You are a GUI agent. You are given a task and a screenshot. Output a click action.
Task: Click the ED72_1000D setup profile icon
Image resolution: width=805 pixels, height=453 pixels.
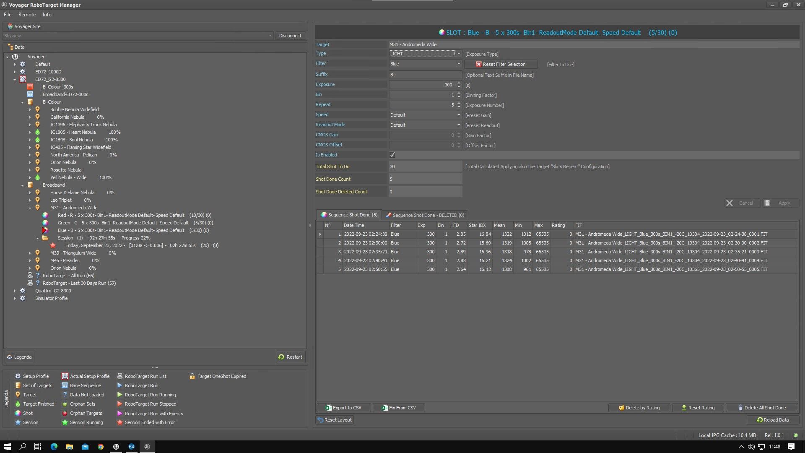point(23,72)
